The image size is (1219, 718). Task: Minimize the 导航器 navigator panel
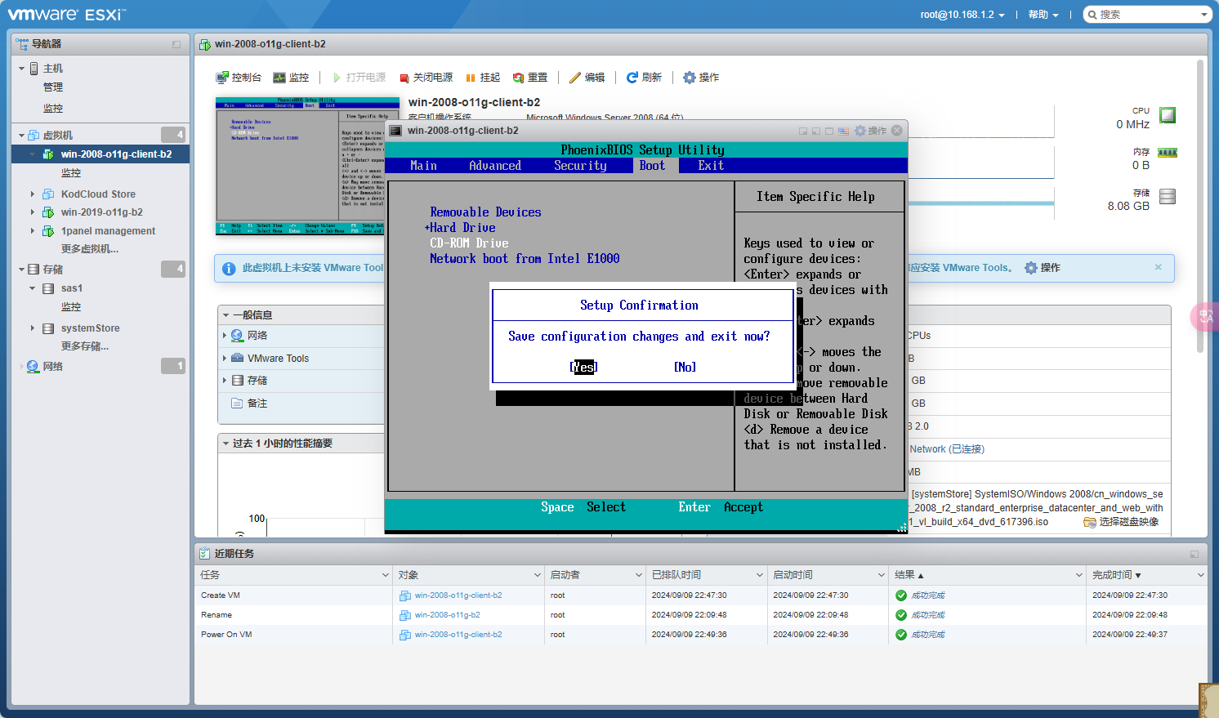point(176,44)
